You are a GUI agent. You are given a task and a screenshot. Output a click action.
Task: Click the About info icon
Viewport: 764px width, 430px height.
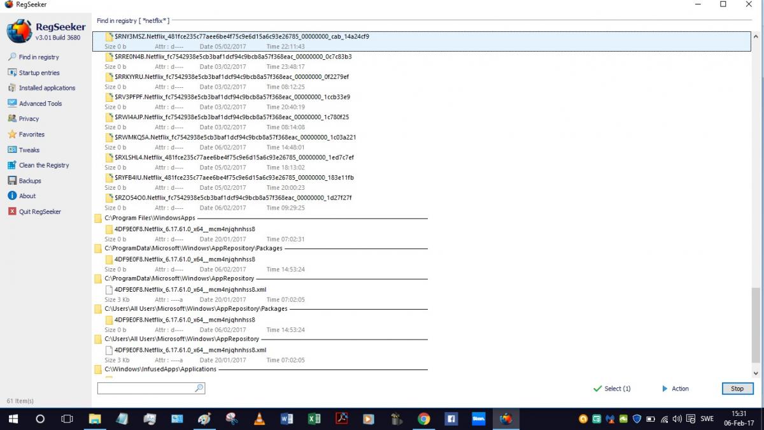point(12,196)
